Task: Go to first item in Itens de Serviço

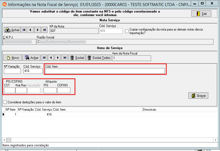Action: (x=44, y=58)
